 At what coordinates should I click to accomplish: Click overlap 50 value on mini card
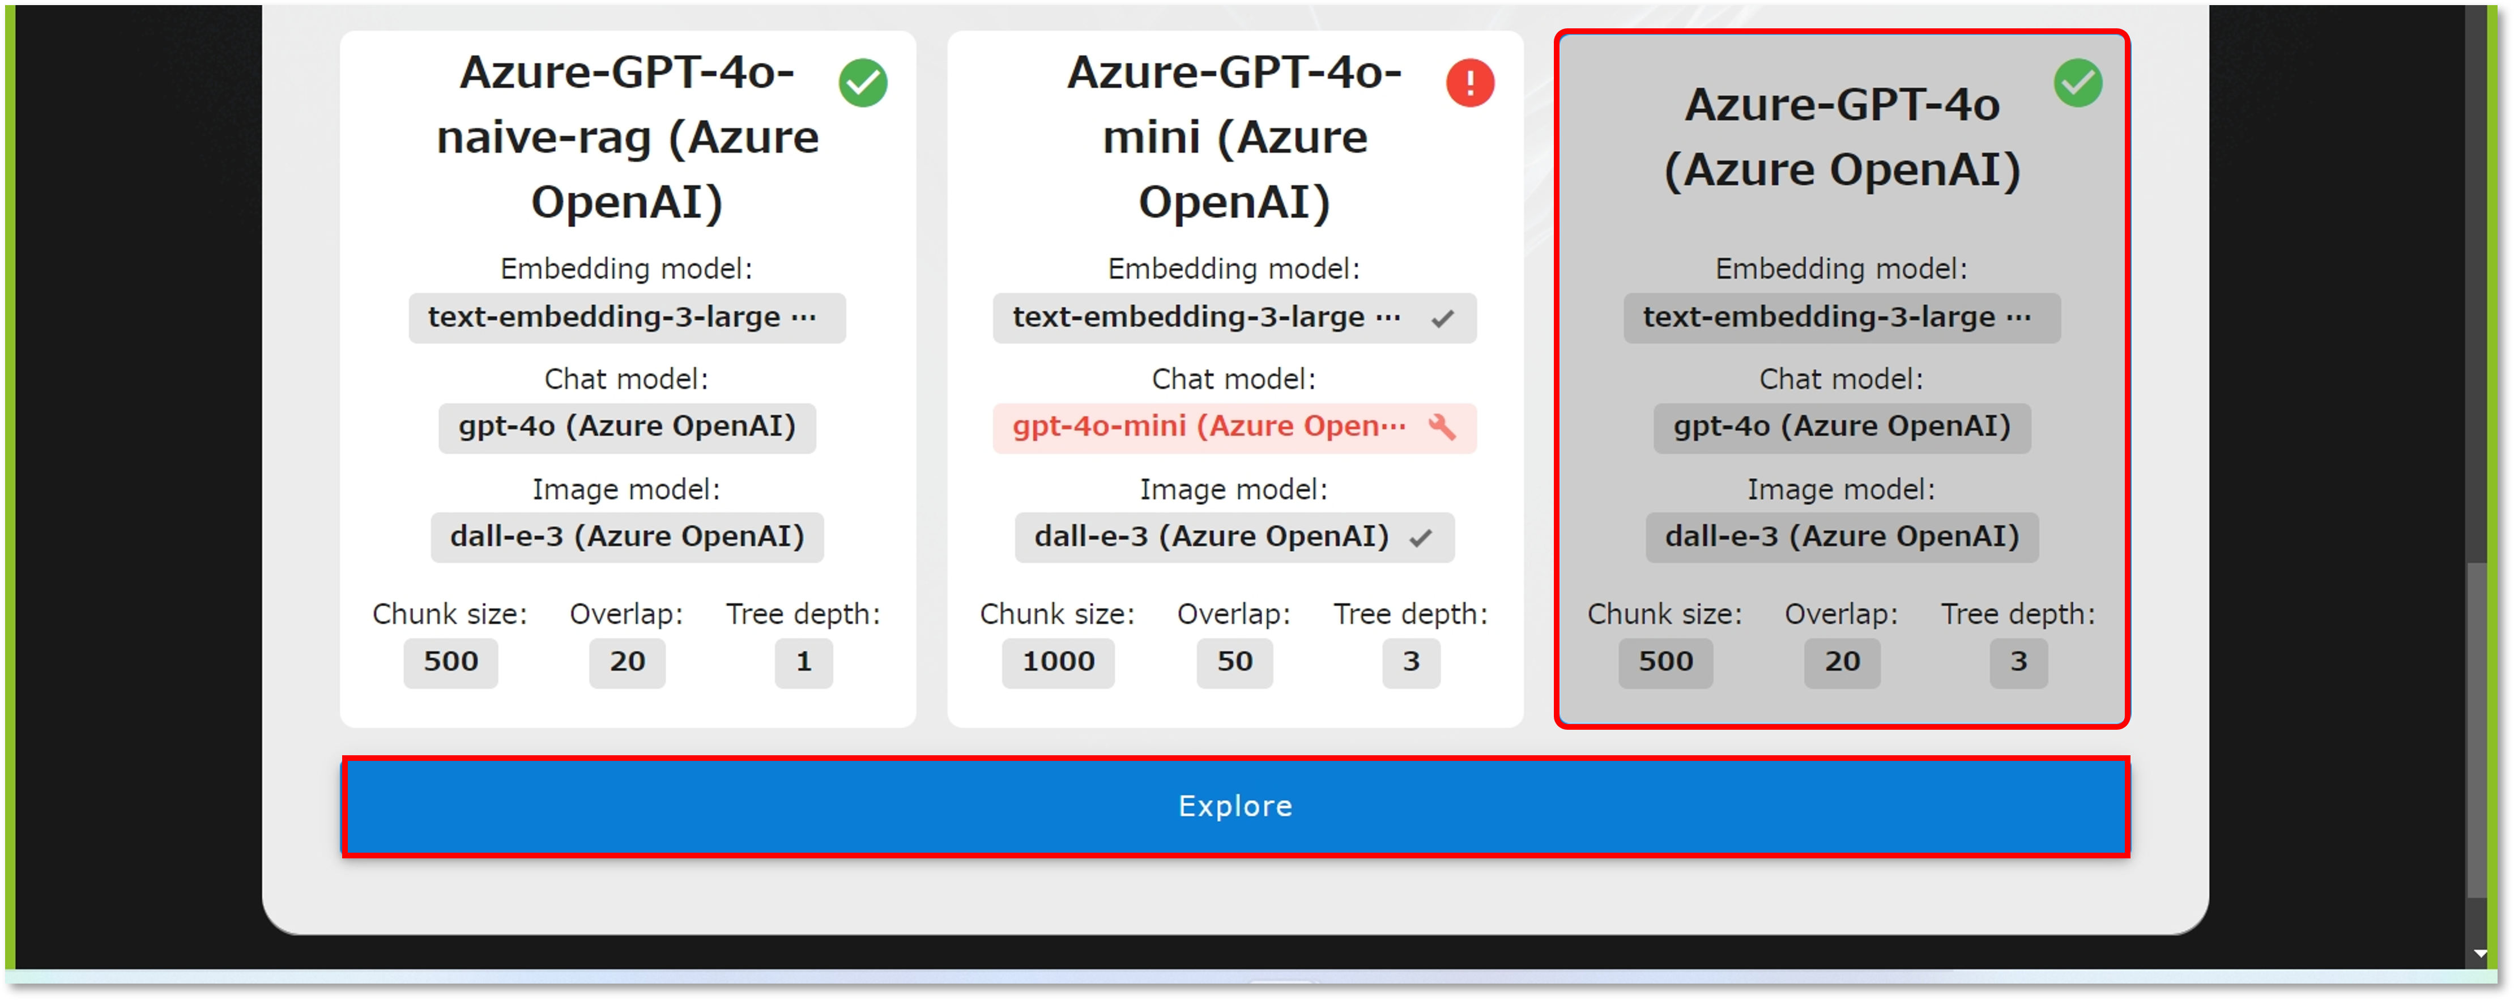(x=1234, y=662)
